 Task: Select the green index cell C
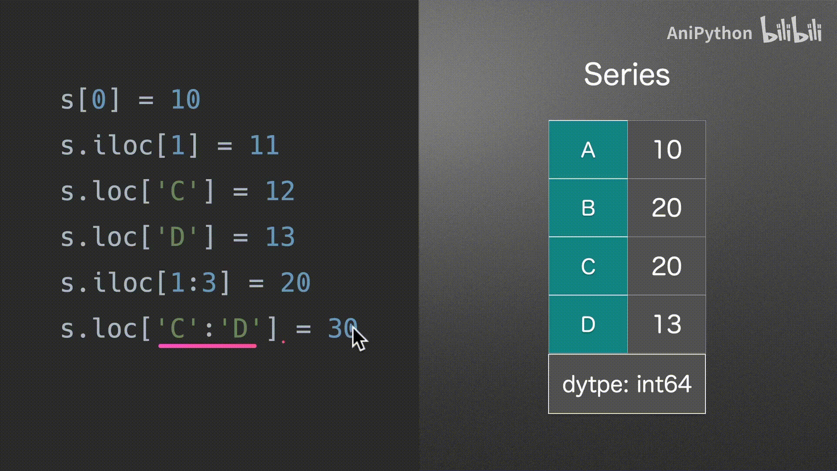point(588,266)
